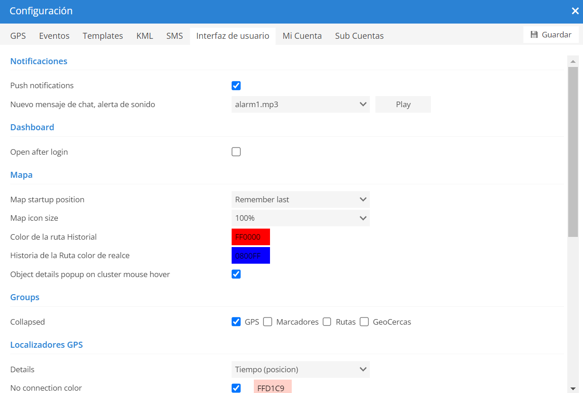583x393 pixels.
Task: Click the scrollbar down arrow
Action: (573, 388)
